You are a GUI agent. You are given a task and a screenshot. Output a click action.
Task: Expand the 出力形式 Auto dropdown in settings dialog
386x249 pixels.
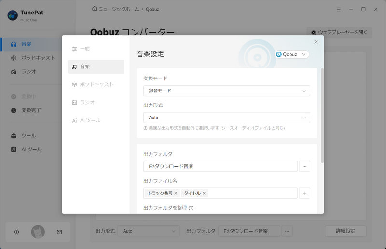click(x=226, y=118)
